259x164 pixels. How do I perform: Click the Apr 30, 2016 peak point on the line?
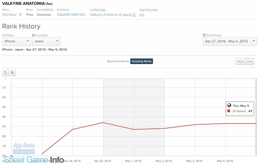tap(103, 123)
